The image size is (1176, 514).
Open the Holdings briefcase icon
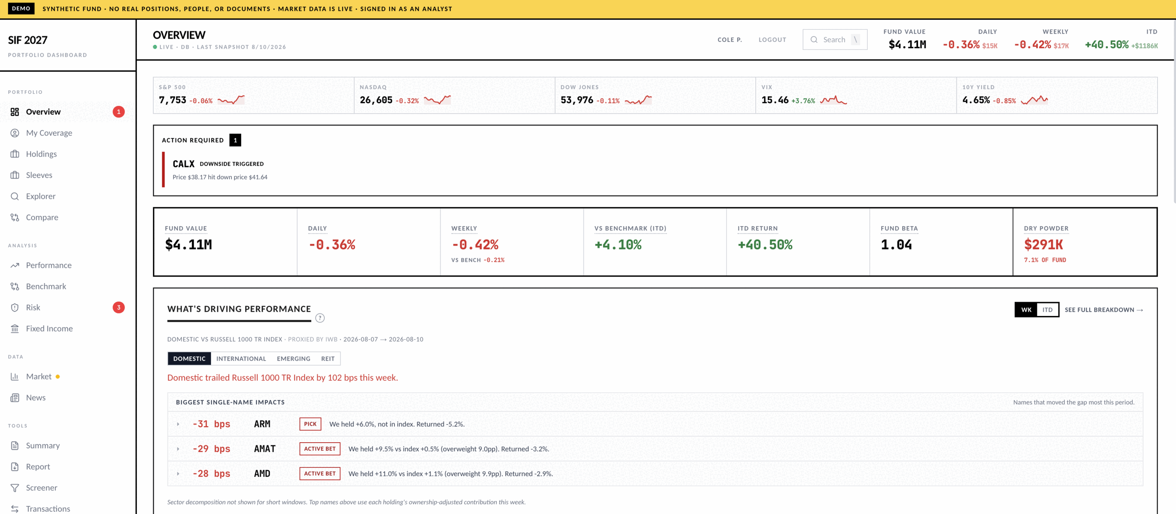coord(15,154)
